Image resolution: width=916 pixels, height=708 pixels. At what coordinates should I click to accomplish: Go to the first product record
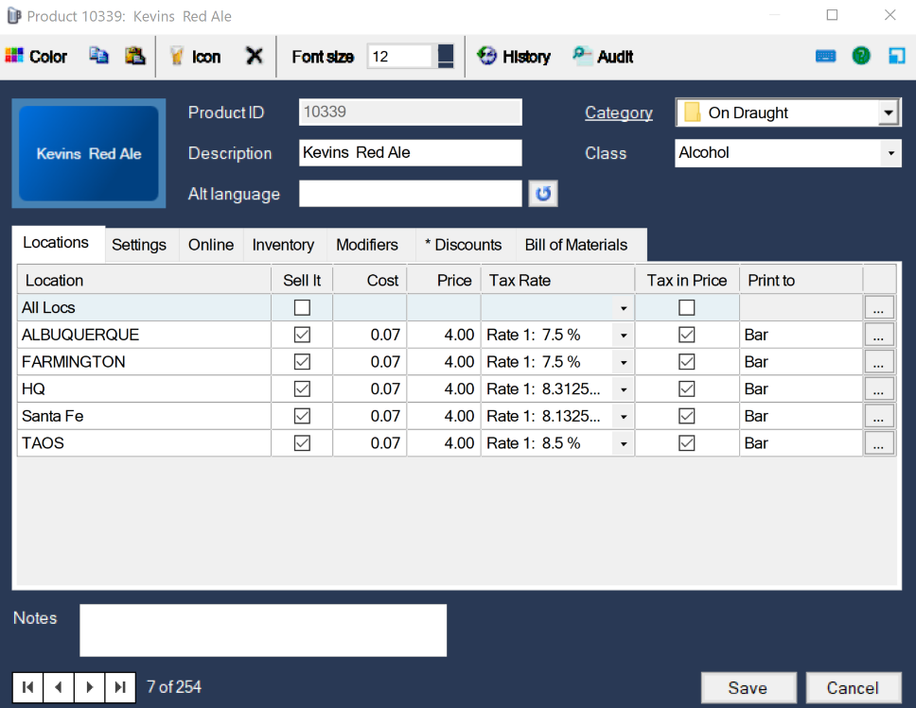pyautogui.click(x=27, y=687)
